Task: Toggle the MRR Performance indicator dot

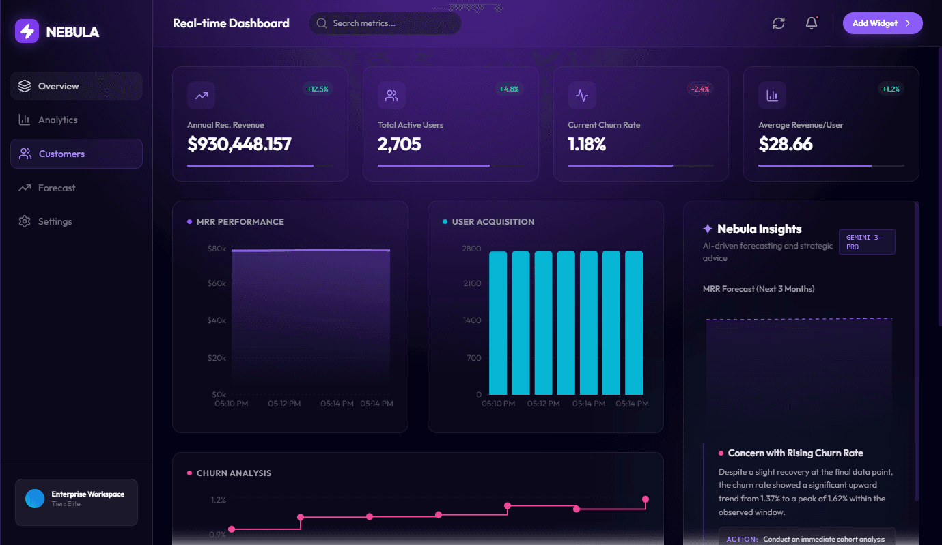Action: pyautogui.click(x=189, y=221)
